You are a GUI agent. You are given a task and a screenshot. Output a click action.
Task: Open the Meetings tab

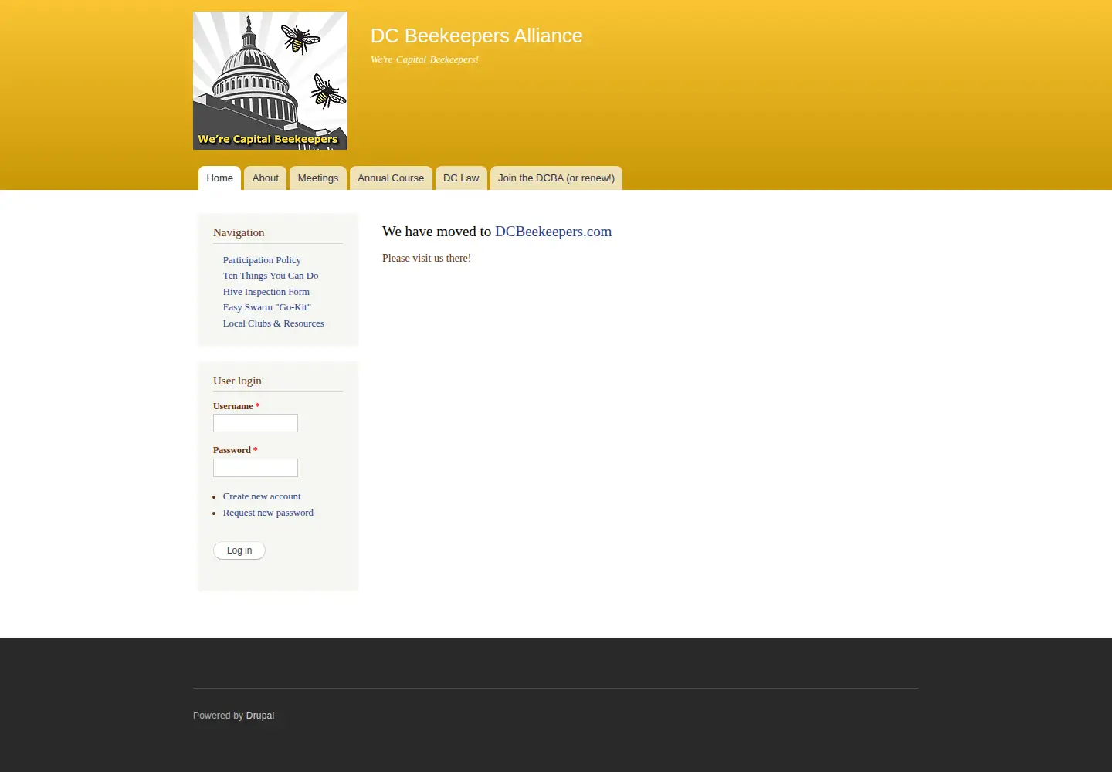point(318,178)
